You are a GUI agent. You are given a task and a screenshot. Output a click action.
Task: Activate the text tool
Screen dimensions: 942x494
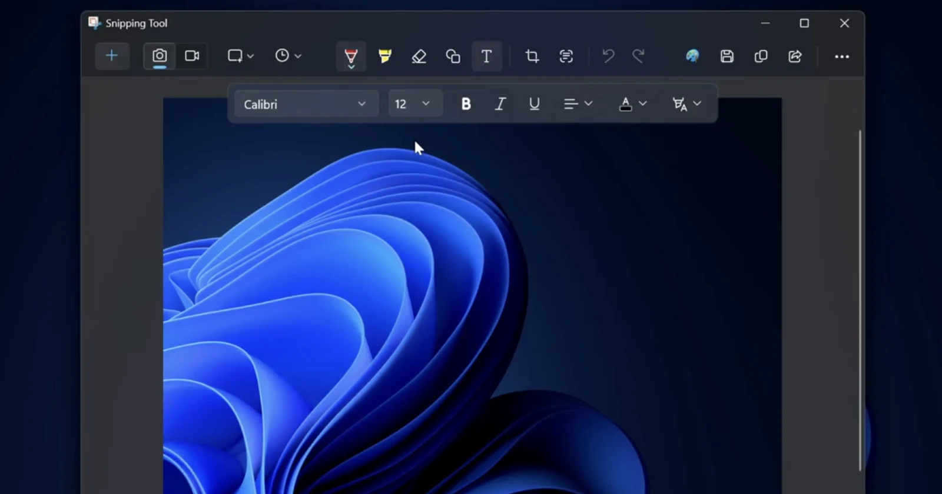(x=486, y=56)
